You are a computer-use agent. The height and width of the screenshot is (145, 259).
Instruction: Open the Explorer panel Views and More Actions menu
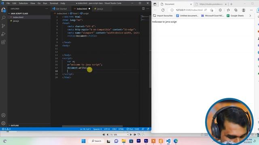[x=47, y=9]
